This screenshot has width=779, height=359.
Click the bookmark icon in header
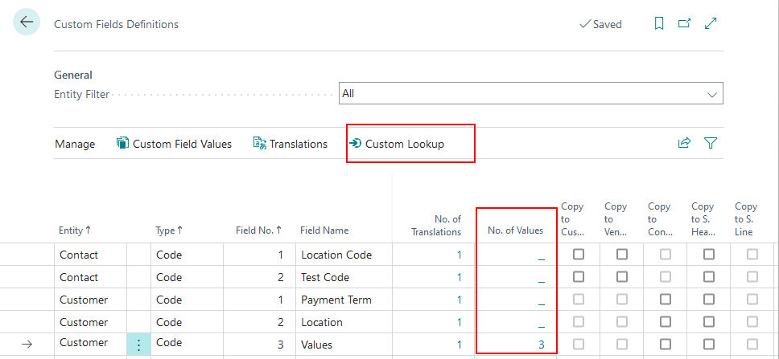(x=659, y=24)
